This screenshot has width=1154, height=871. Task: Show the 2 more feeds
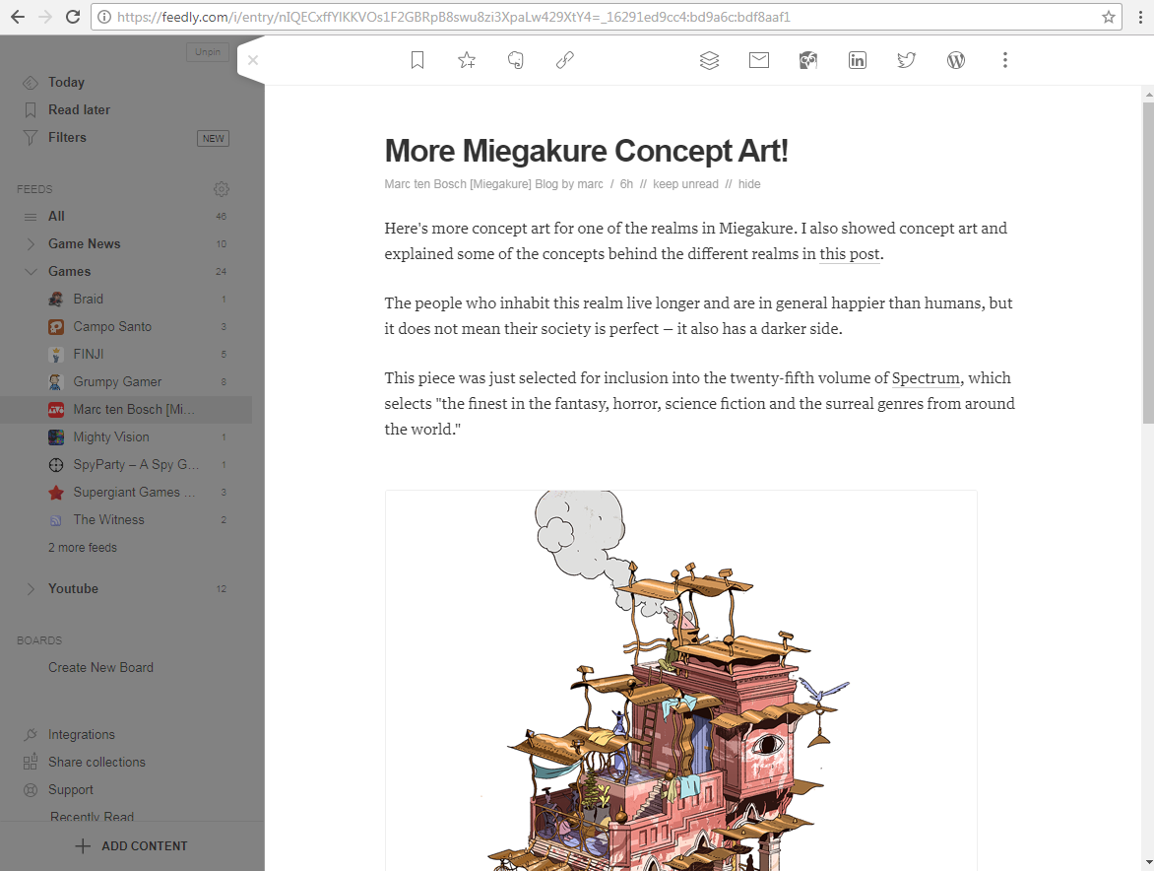(x=83, y=548)
